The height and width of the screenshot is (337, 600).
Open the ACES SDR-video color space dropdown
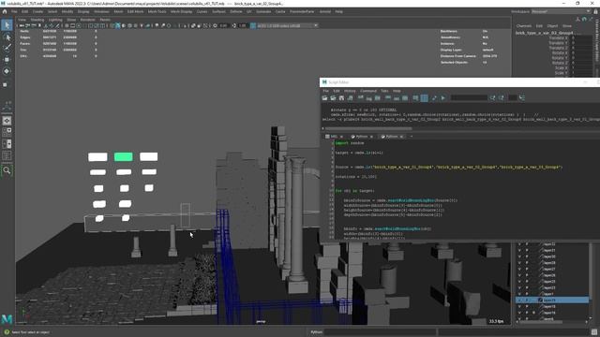pyautogui.click(x=287, y=25)
